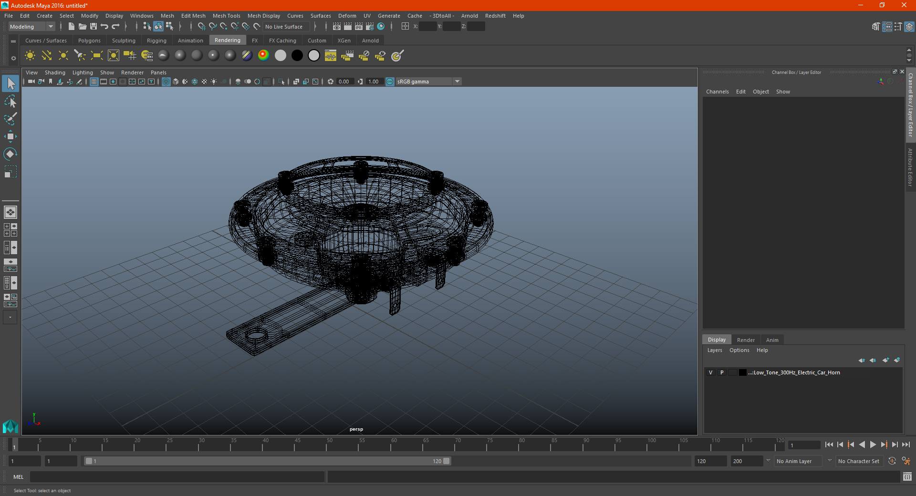
Task: Click the current frame input field
Action: click(803, 445)
